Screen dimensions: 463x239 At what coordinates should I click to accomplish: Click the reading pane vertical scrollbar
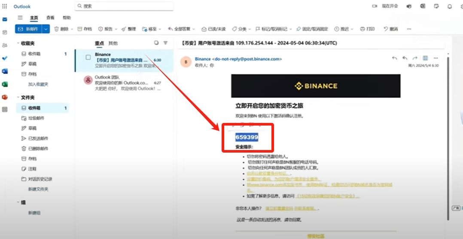click(448, 129)
